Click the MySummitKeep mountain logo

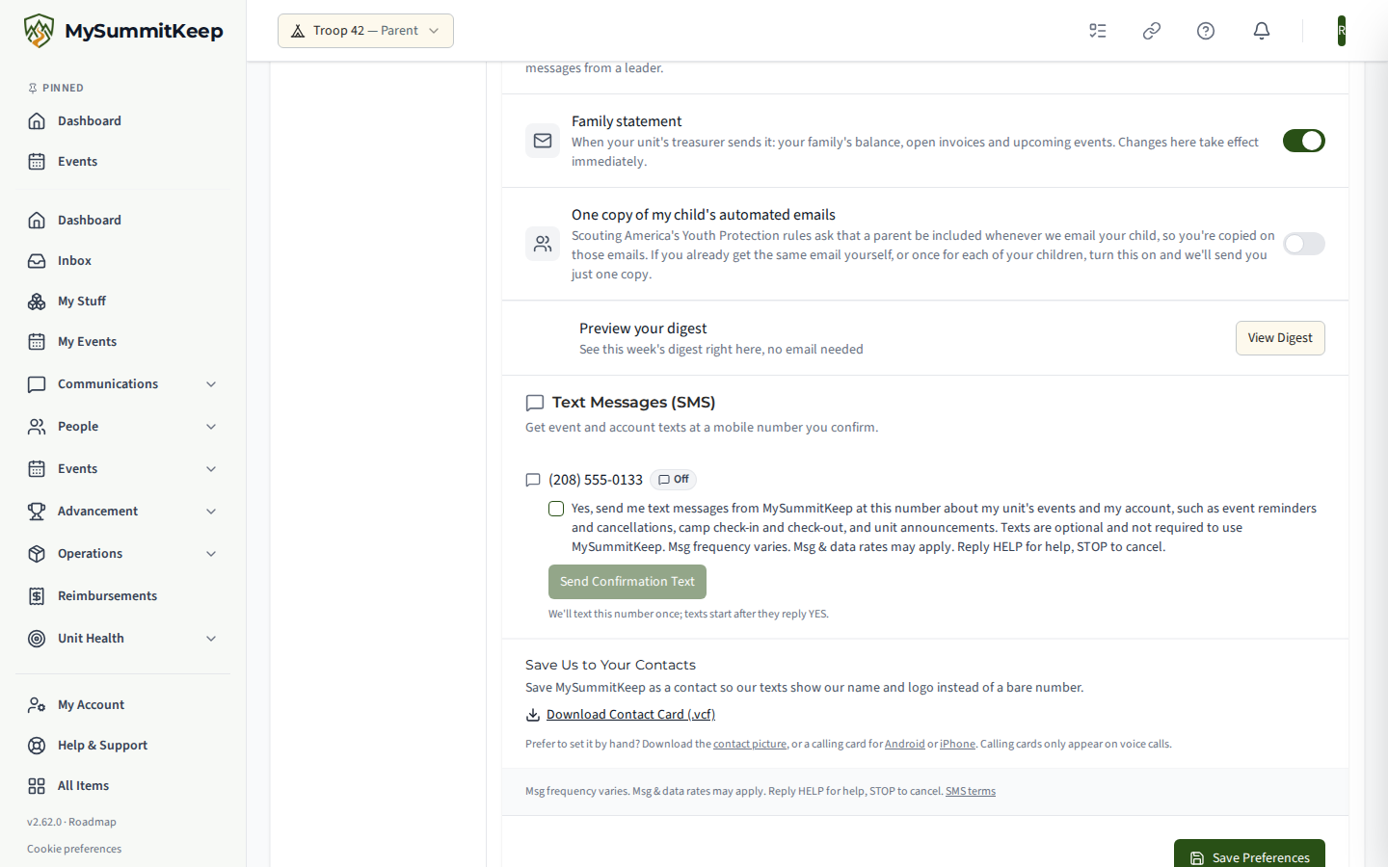(39, 31)
